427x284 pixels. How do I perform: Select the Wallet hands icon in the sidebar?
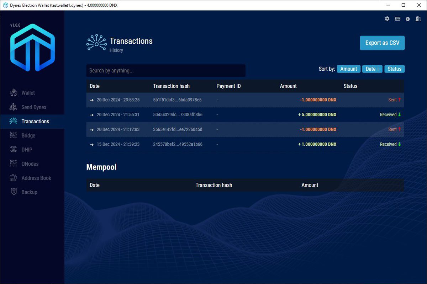[x=13, y=93]
